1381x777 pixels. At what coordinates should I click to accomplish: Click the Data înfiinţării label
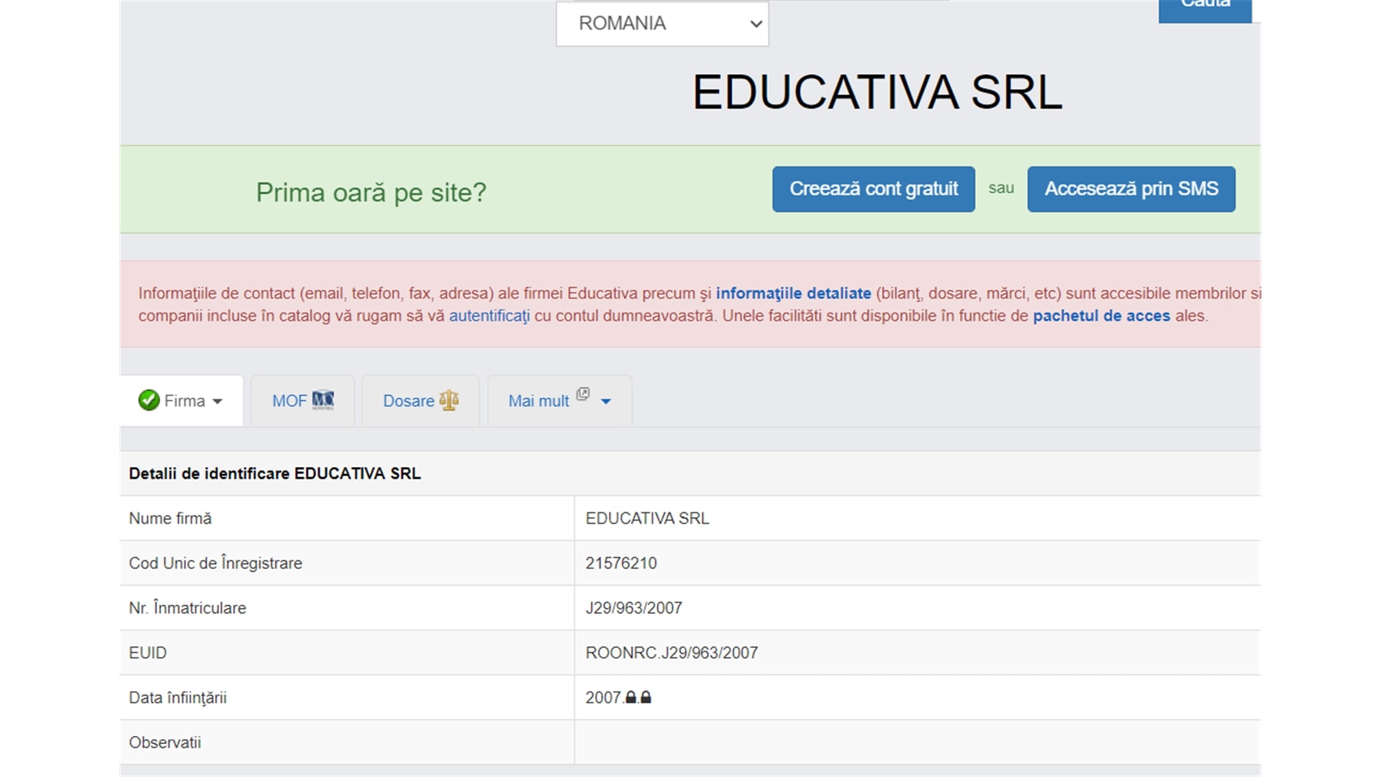click(x=178, y=698)
